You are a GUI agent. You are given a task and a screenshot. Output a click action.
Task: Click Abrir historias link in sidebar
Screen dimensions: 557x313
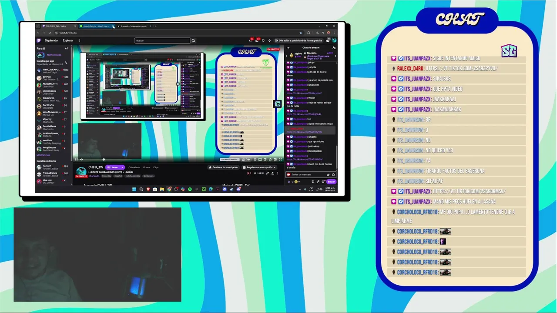[54, 55]
